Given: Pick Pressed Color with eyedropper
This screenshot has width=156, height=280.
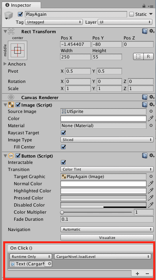Looking at the screenshot, I should tap(150, 198).
